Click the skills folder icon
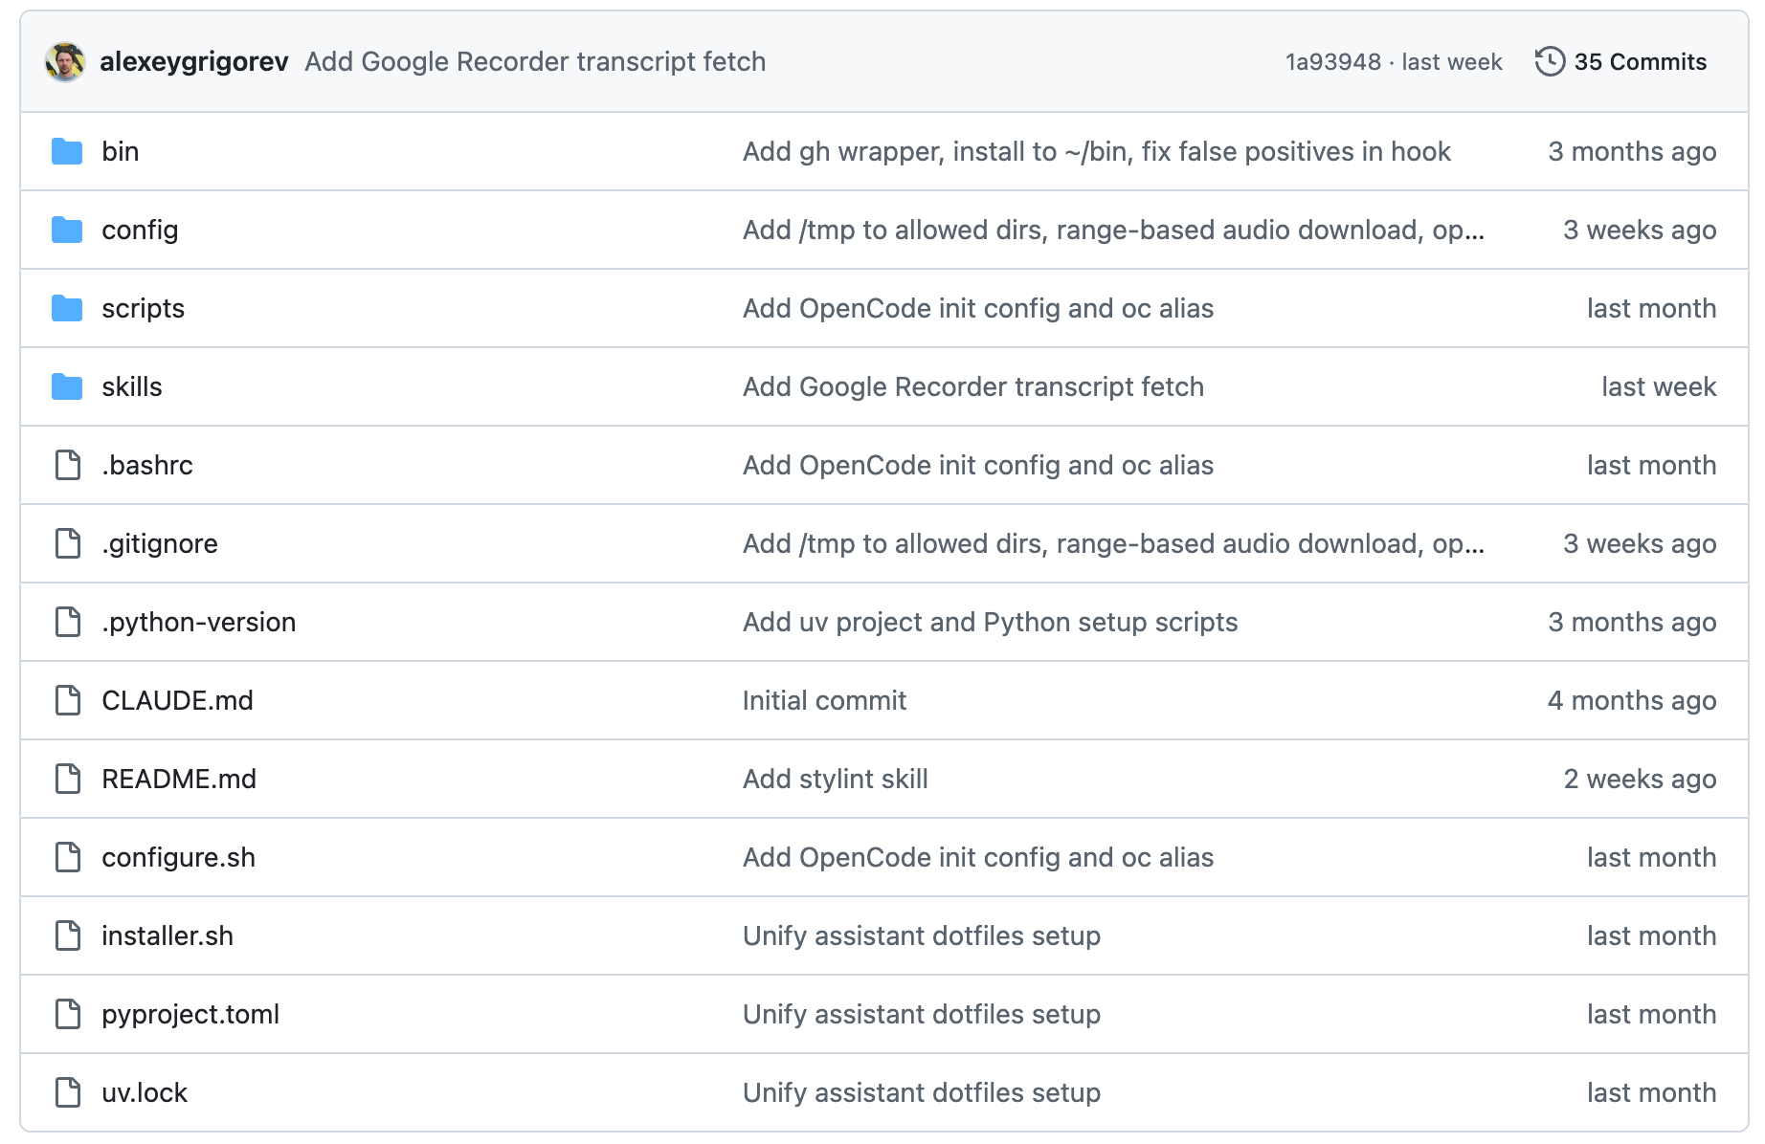The image size is (1765, 1144). coord(67,386)
